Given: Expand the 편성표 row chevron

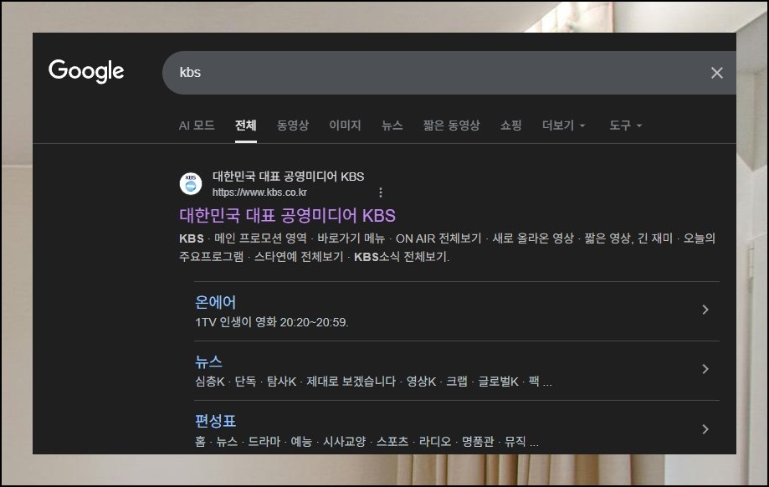Looking at the screenshot, I should [x=705, y=429].
